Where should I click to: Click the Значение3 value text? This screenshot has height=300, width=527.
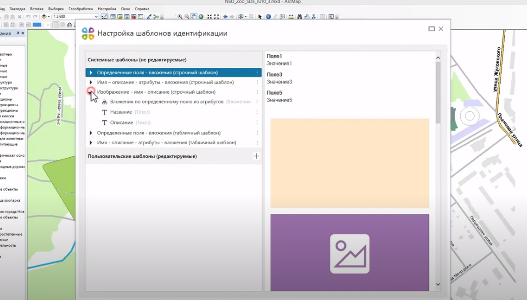click(279, 82)
